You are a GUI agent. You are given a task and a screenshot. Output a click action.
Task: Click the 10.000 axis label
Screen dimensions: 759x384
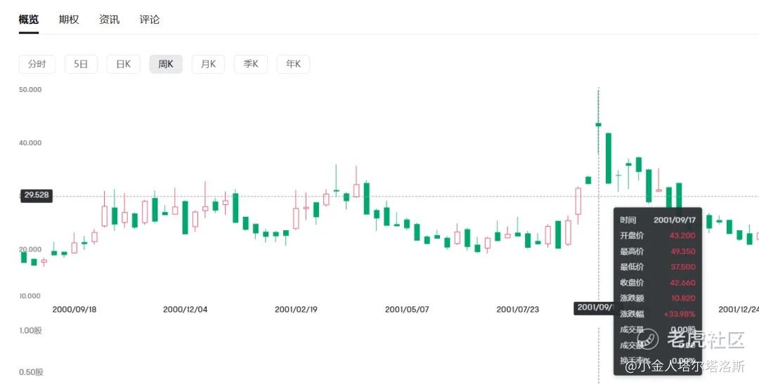pyautogui.click(x=30, y=296)
